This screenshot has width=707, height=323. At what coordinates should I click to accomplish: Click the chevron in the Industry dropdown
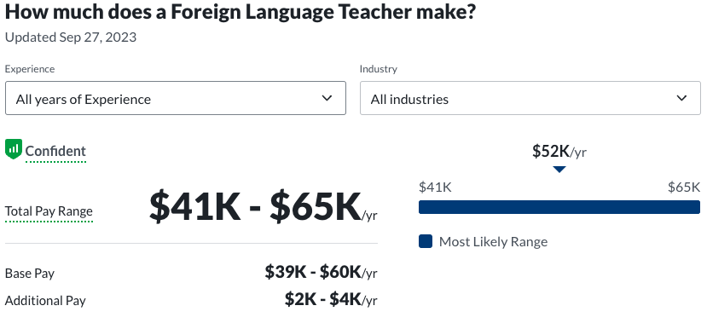[x=682, y=98]
